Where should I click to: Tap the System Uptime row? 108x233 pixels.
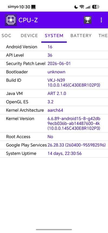point(54,153)
